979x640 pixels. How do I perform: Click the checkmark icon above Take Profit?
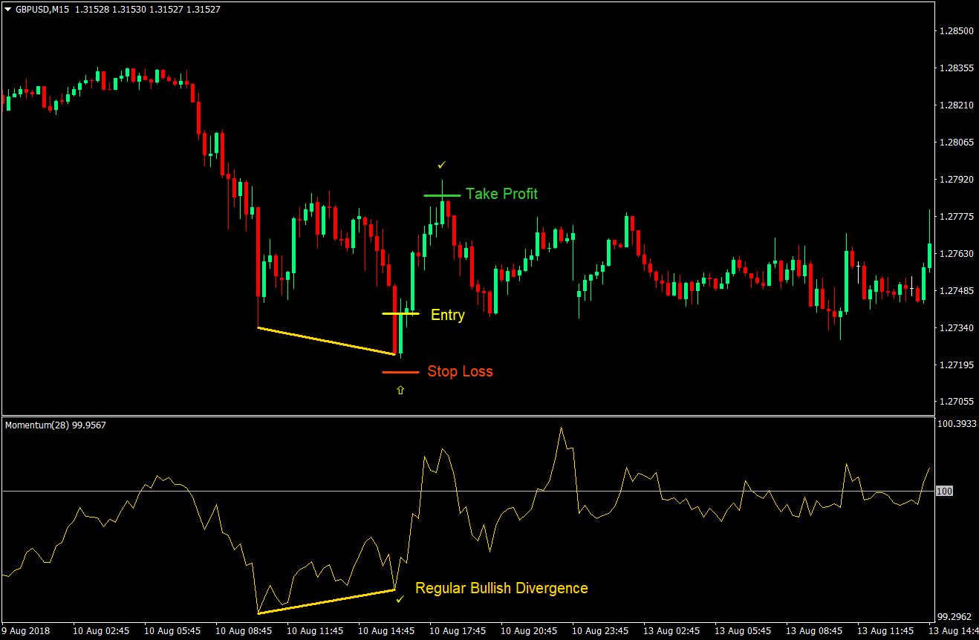pos(442,165)
